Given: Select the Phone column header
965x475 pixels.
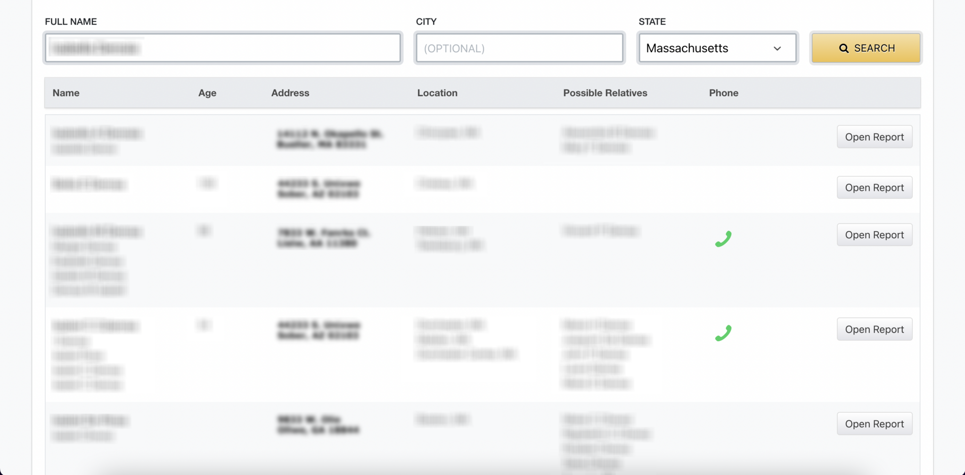Looking at the screenshot, I should click(x=723, y=93).
